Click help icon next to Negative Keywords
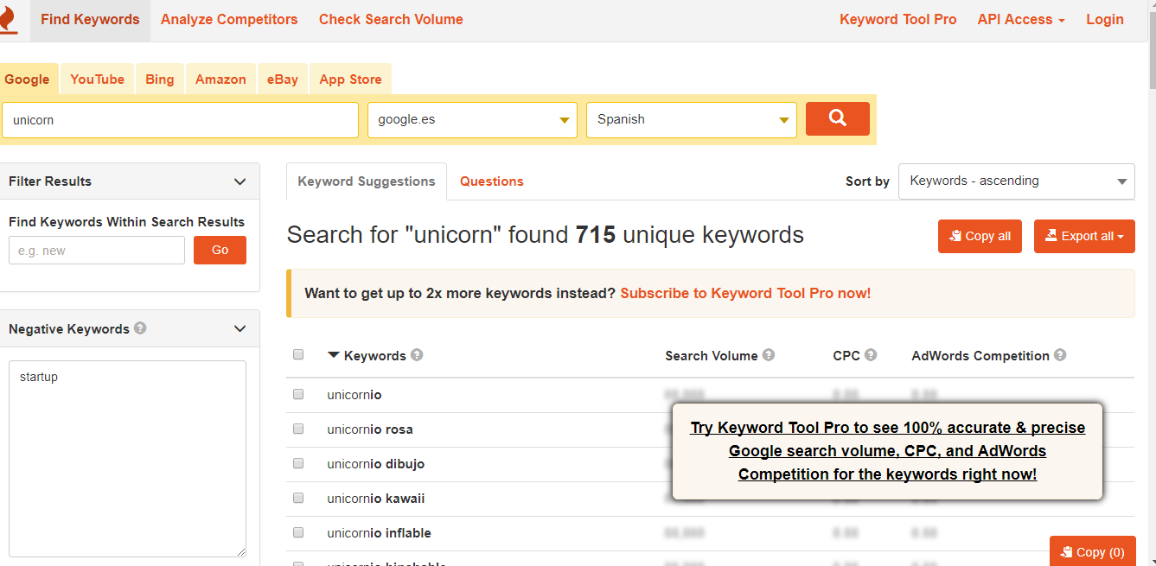1156x566 pixels. (140, 328)
